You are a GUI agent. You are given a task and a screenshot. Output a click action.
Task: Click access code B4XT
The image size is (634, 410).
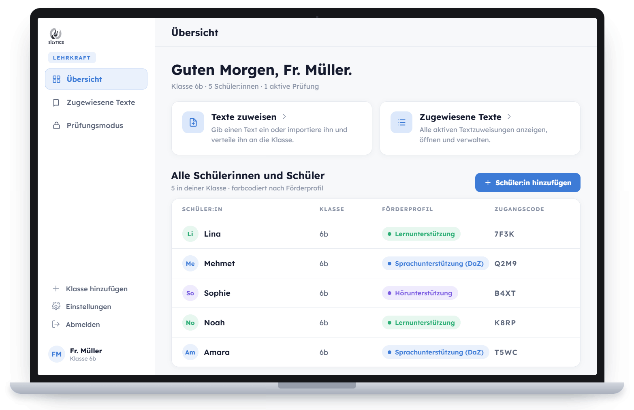point(505,293)
